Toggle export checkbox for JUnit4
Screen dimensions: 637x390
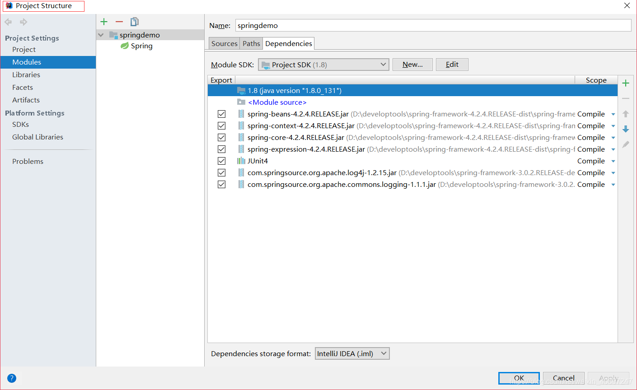[221, 161]
